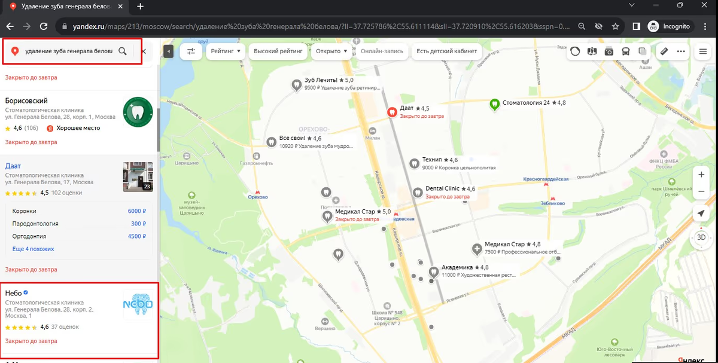Select Медикал Стар 5,0 map marker
The width and height of the screenshot is (718, 363).
327,216
